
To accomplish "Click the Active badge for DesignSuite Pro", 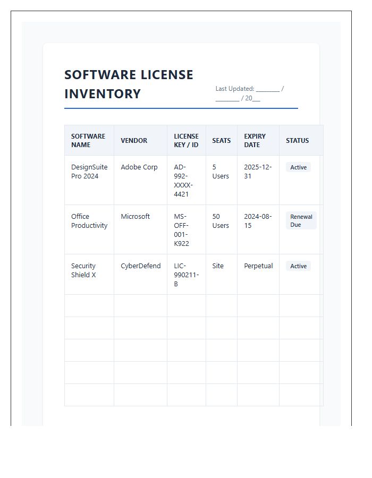I will [x=298, y=167].
